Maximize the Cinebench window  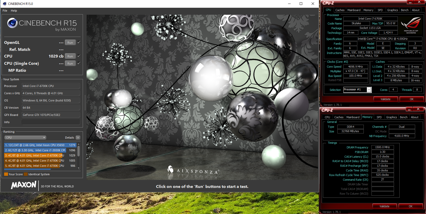coord(301,4)
